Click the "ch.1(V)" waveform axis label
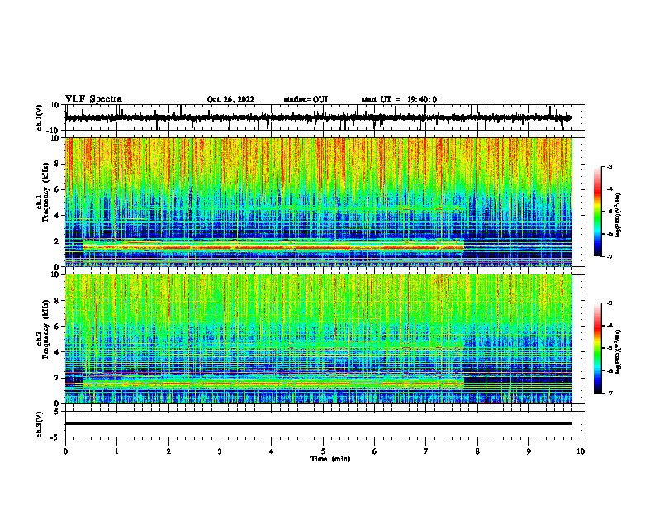 click(x=40, y=117)
